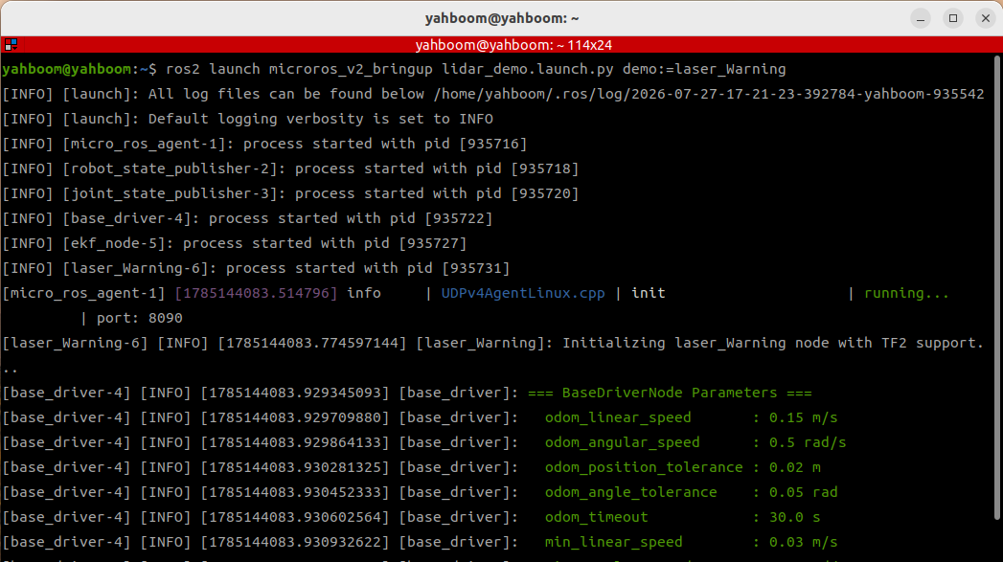Click the "0.15 m/s" value
Image resolution: width=1003 pixels, height=562 pixels.
point(804,418)
